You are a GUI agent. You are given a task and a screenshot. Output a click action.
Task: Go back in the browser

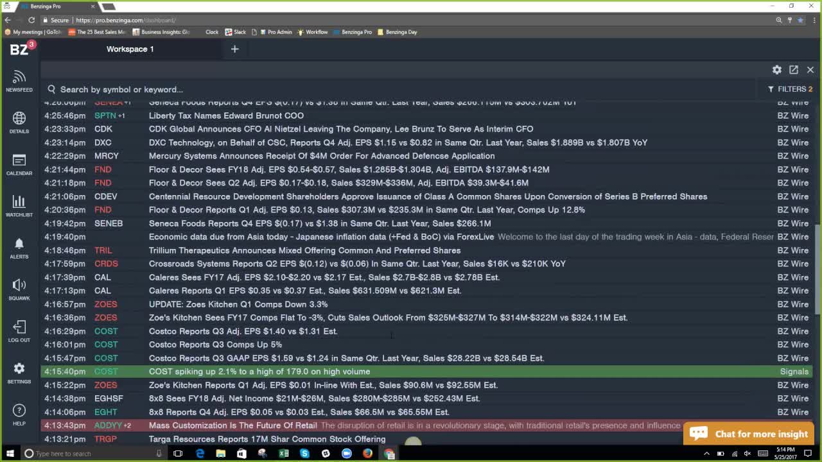8,20
